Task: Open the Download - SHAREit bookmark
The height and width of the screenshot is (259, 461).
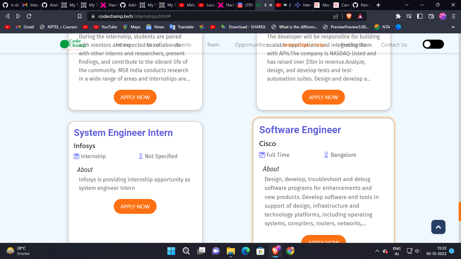Action: tap(243, 27)
